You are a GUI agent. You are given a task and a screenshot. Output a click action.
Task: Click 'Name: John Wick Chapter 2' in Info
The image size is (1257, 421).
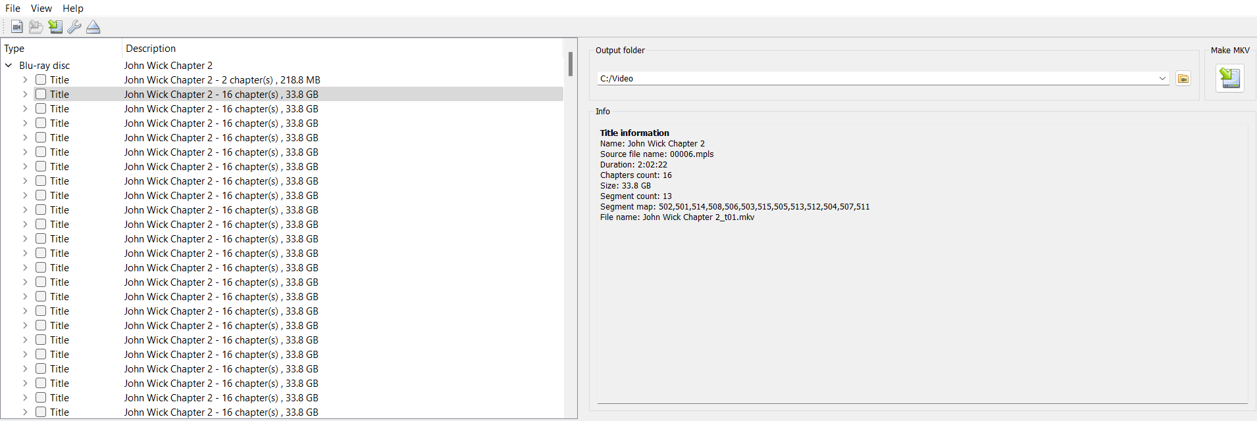(x=652, y=144)
